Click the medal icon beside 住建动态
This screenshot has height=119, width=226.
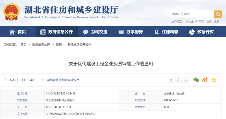coord(157,32)
